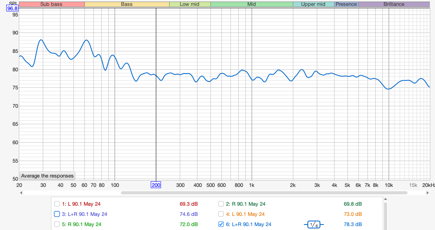This screenshot has width=435, height=230.
Task: Click the 1k frequency axis label
Action: coord(252,185)
